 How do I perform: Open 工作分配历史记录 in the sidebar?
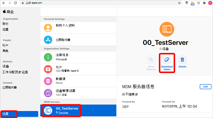[x=15, y=72]
